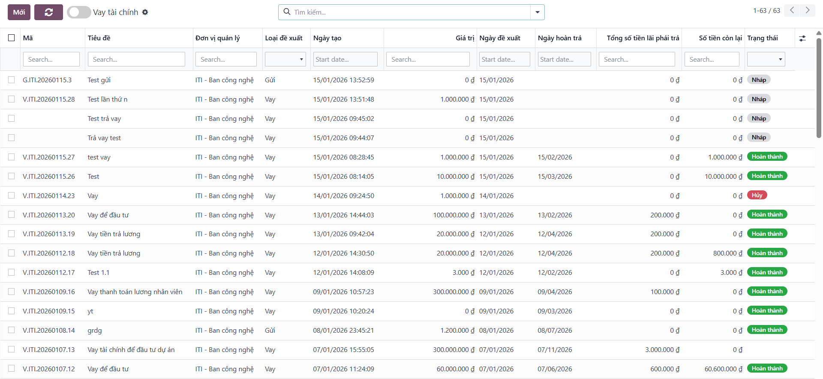Viewport: 823px width, 379px height.
Task: Sort by the Mã column header
Action: (28, 38)
